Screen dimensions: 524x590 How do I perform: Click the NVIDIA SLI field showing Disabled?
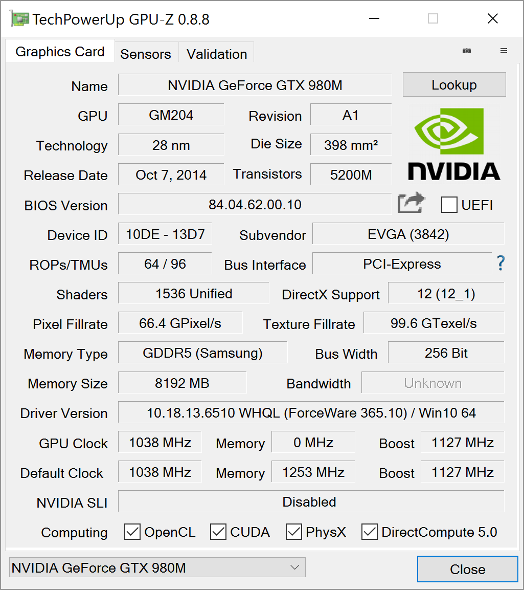coord(311,501)
